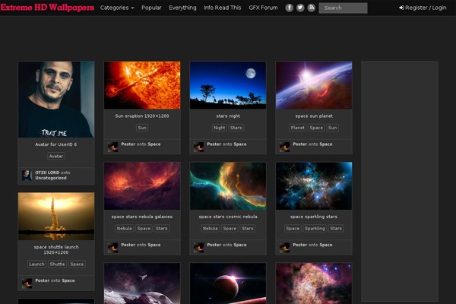Screen dimensions: 456x304
Task: Click Nebula tag under cosmic nebula card
Action: click(x=210, y=228)
